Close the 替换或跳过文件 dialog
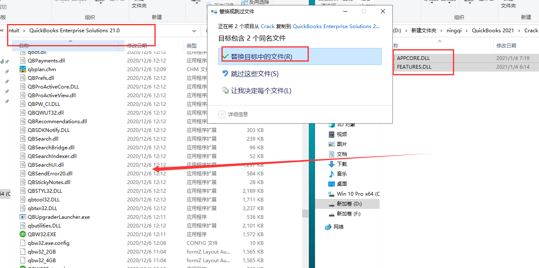The height and width of the screenshot is (268, 539). pos(383,12)
